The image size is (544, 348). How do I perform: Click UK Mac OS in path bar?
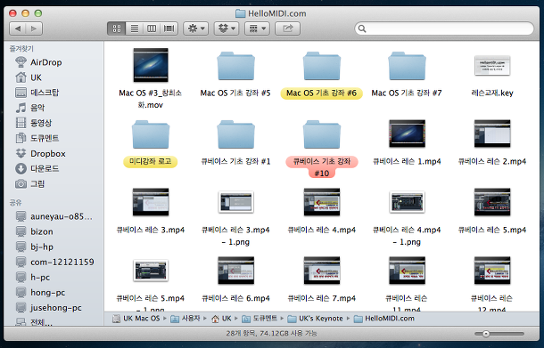pyautogui.click(x=136, y=319)
